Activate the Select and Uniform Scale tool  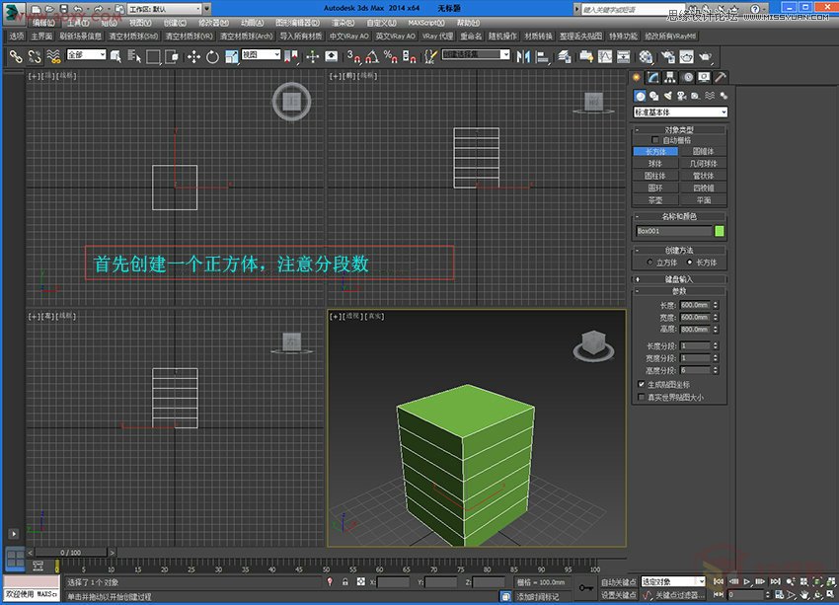coord(231,57)
